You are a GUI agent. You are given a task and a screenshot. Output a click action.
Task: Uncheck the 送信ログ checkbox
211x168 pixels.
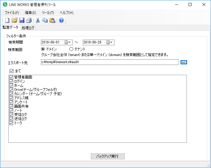pyautogui.click(x=11, y=119)
